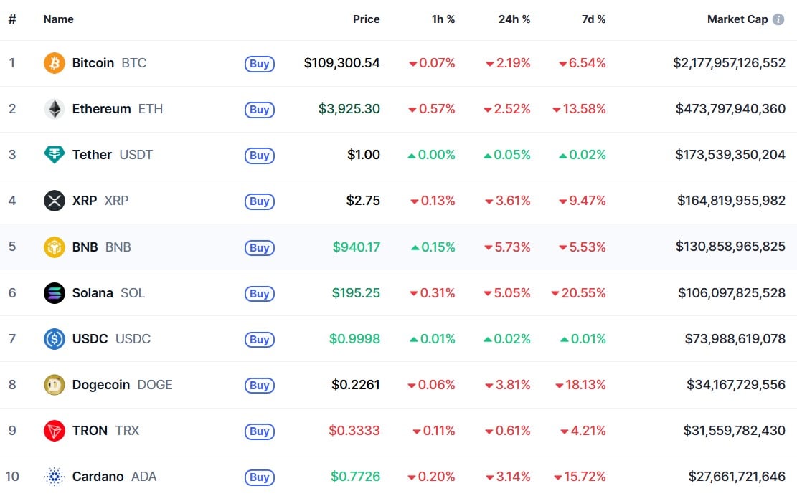Click the Dogecoin logo icon
Image resolution: width=797 pixels, height=496 pixels.
click(x=55, y=385)
